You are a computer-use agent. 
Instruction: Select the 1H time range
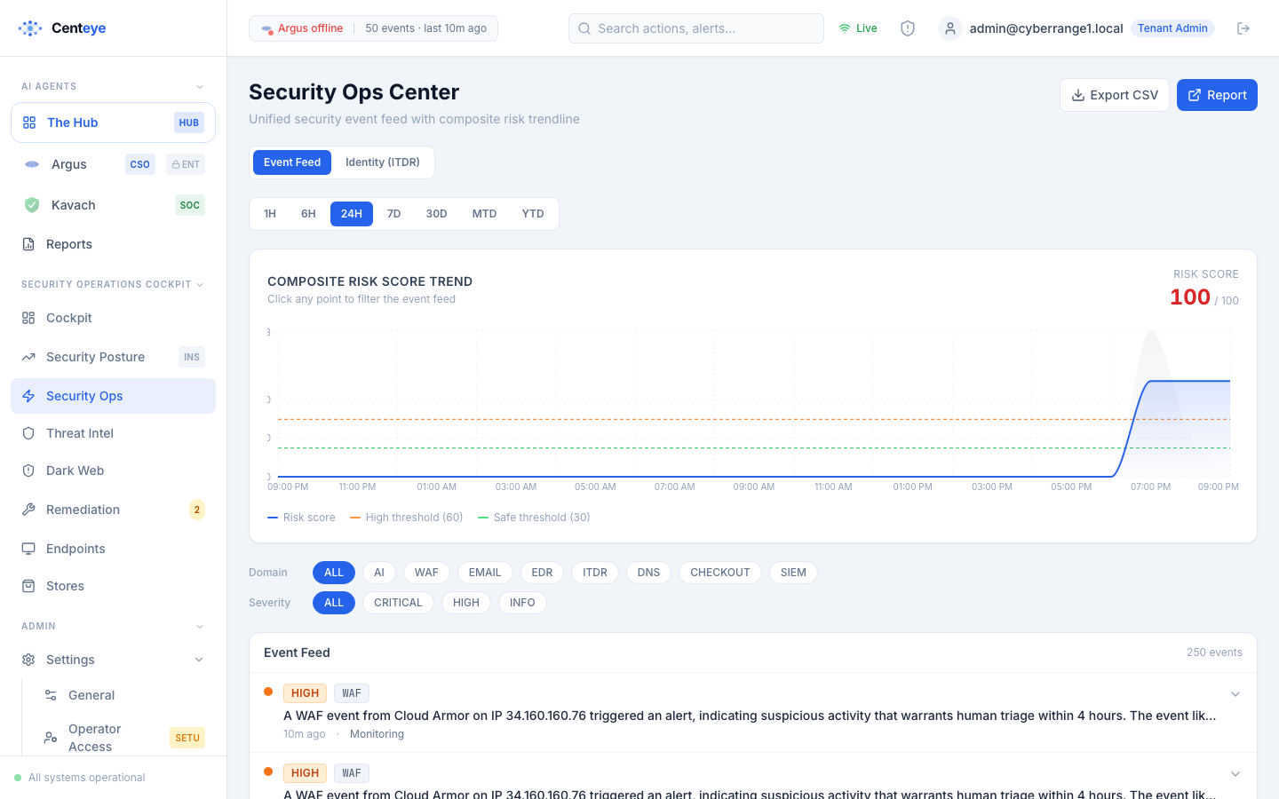[270, 214]
